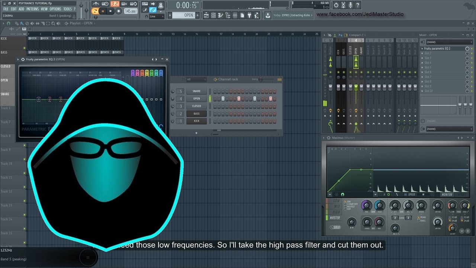The height and width of the screenshot is (268, 476).
Task: Select COMP OFF option in Maximus
Action: (x=351, y=204)
